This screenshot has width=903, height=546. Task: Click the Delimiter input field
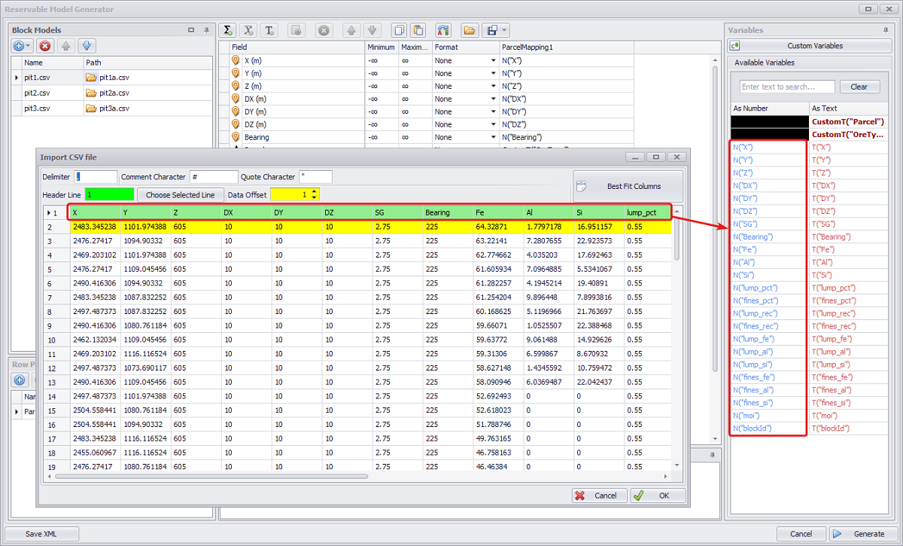(x=96, y=177)
